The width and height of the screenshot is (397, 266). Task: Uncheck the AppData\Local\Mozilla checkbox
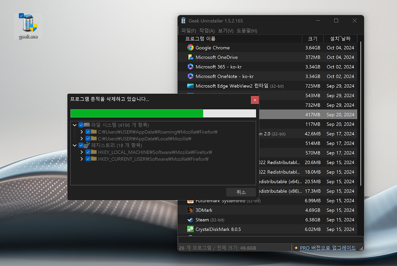point(88,139)
